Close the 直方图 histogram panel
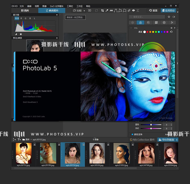Image resolution: width=190 pixels, height=184 pixels. (x=57, y=15)
